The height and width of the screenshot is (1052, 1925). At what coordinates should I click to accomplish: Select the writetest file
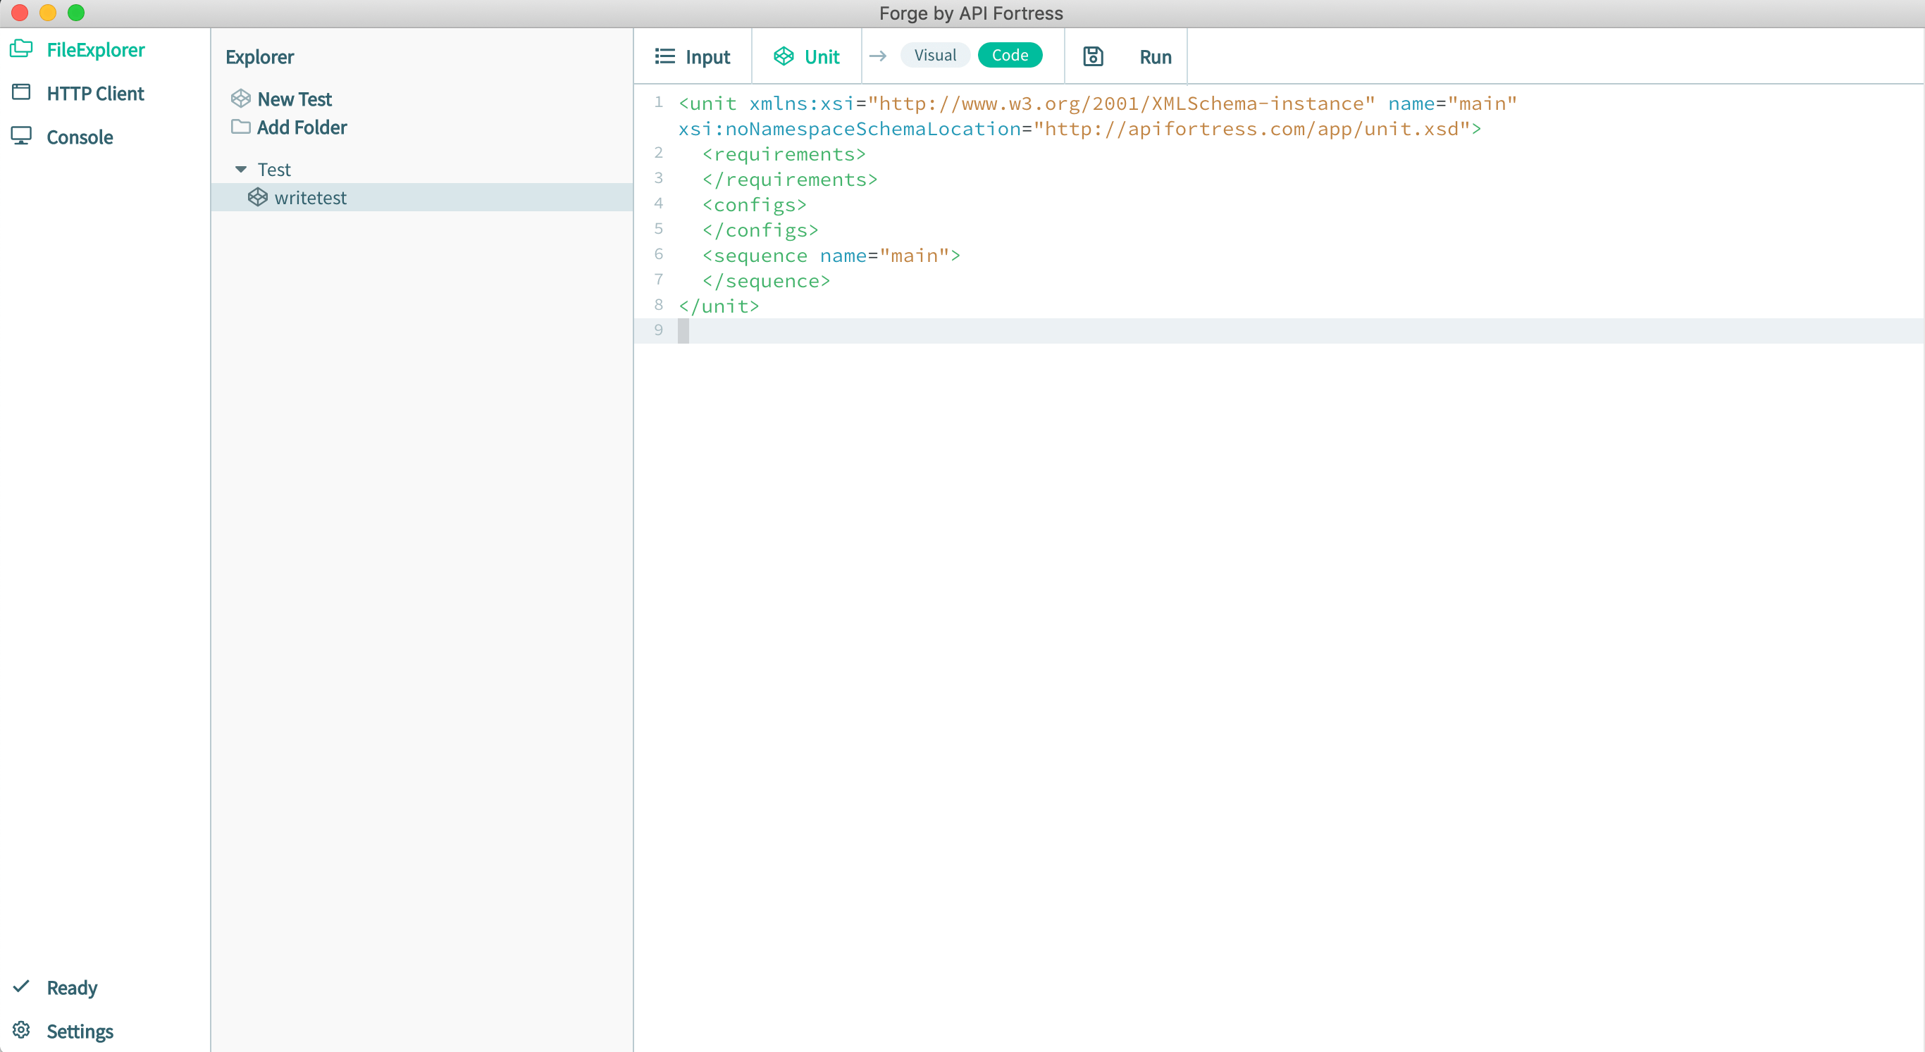point(310,197)
